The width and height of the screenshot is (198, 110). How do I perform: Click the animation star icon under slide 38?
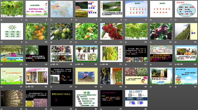126,109
